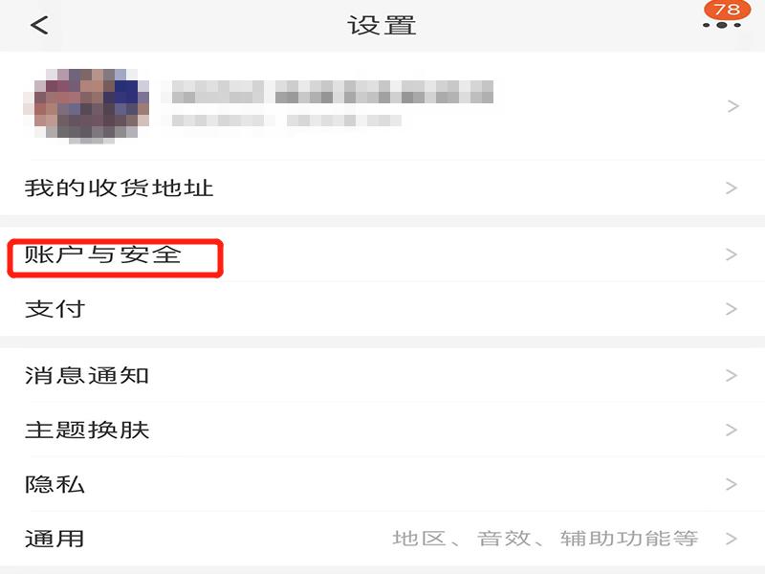The image size is (765, 574).
Task: Tap the pixelated profile avatar
Action: [x=86, y=106]
